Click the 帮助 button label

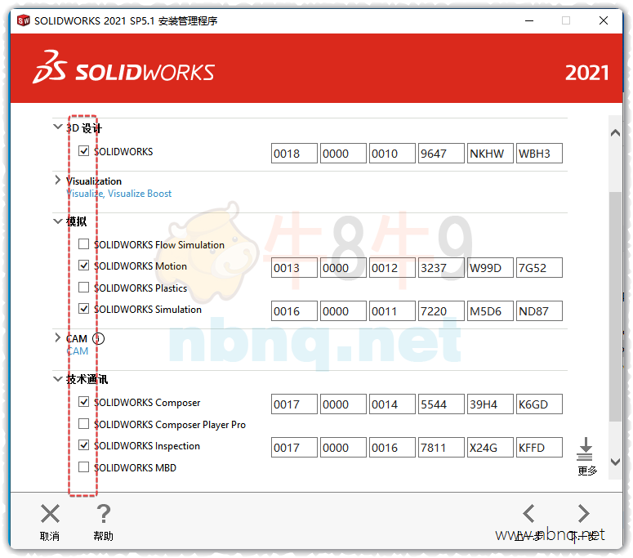104,536
